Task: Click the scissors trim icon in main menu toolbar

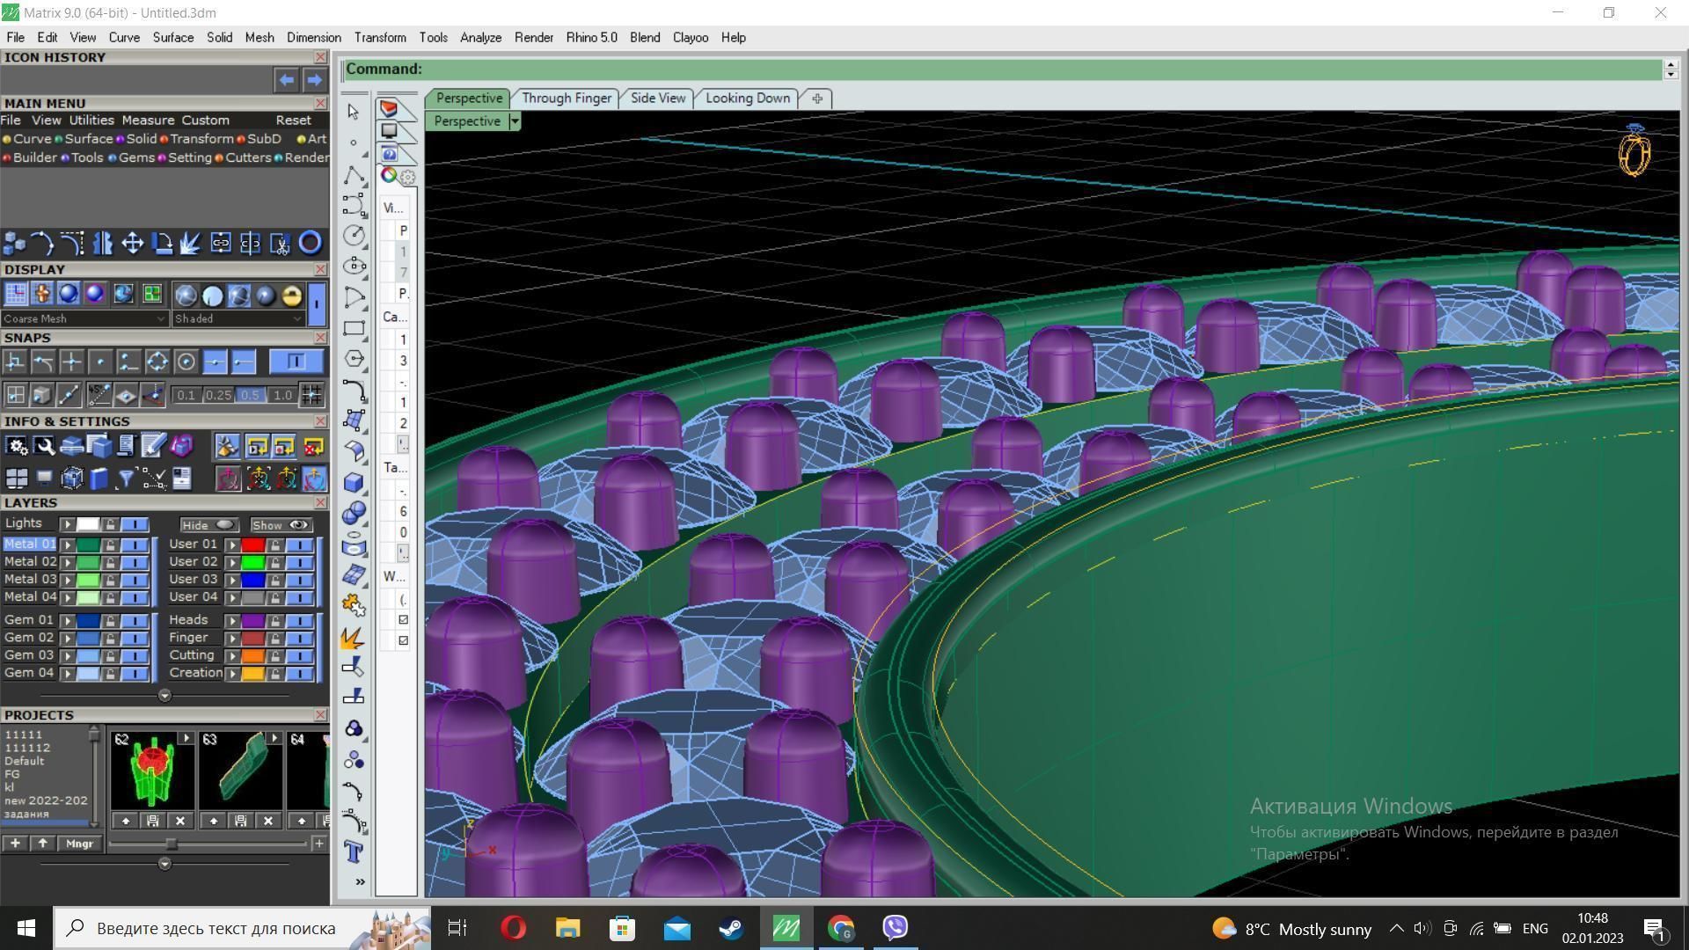Action: coord(280,243)
